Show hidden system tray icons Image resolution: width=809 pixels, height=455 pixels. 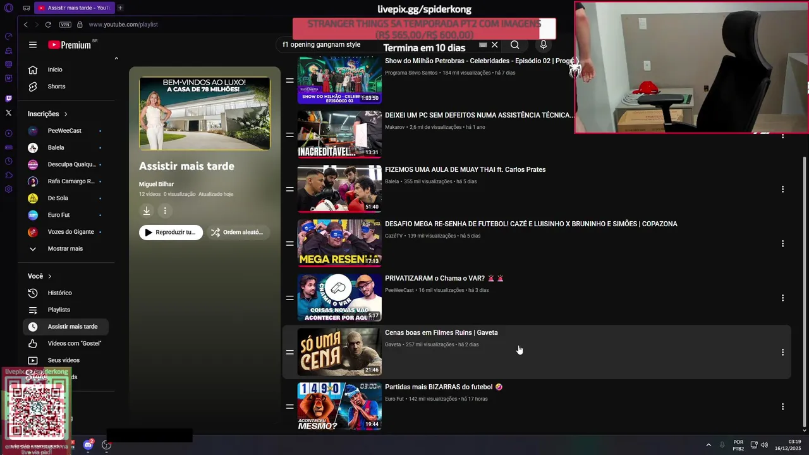click(709, 445)
